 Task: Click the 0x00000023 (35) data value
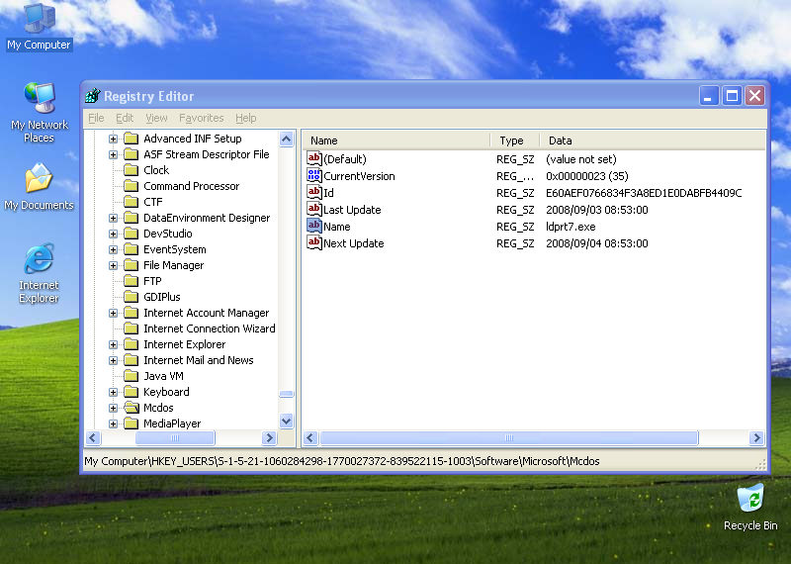(x=586, y=176)
